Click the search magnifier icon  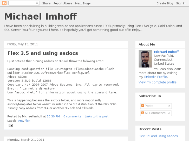coord(37,3)
